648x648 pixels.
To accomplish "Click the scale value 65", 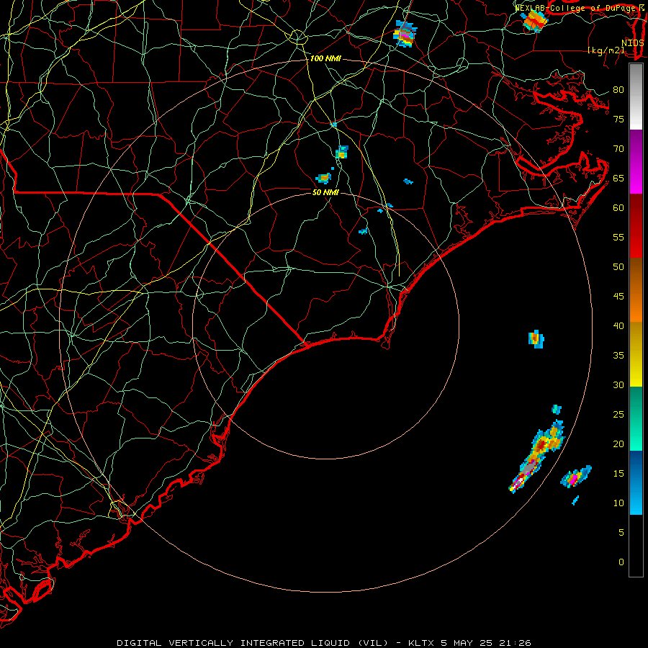I will pos(618,179).
